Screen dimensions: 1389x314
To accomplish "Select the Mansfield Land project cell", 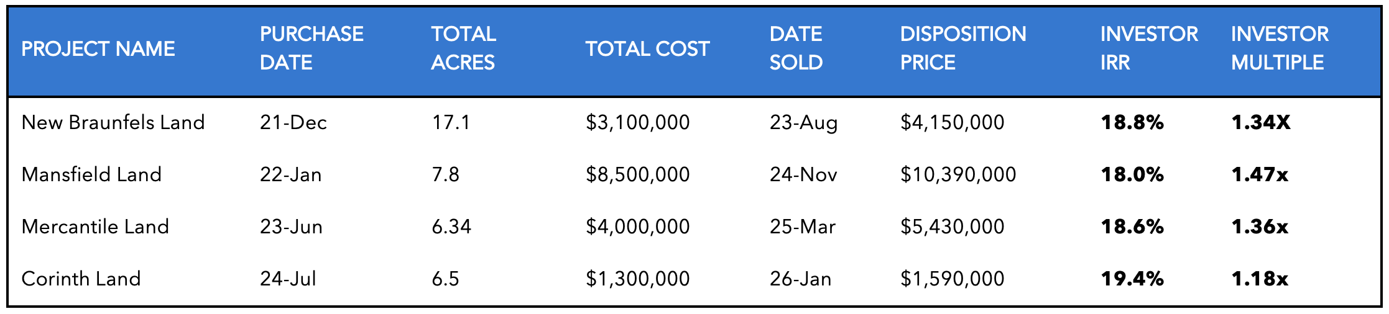I will click(x=91, y=174).
